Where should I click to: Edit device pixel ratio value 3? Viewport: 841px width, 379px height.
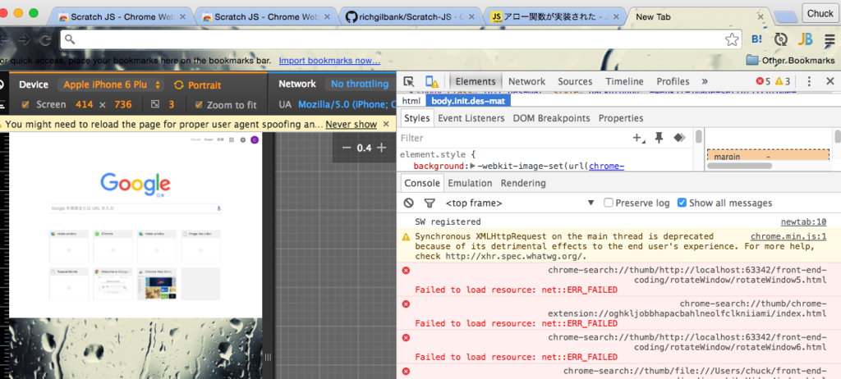point(172,104)
